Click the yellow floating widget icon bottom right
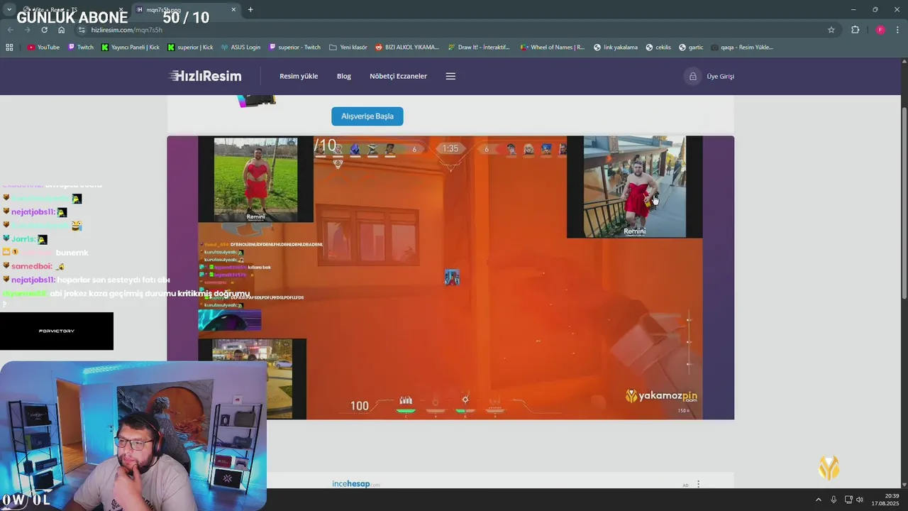Screen dimensions: 908x511 (x=829, y=468)
